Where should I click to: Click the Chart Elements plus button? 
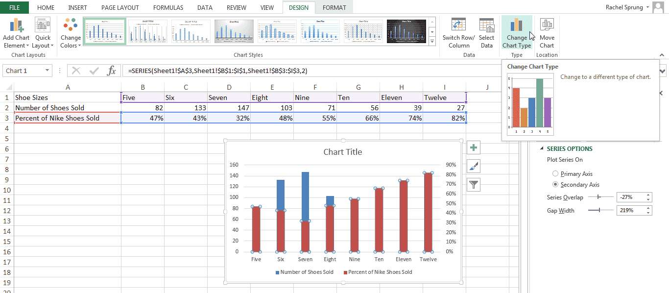pos(474,147)
